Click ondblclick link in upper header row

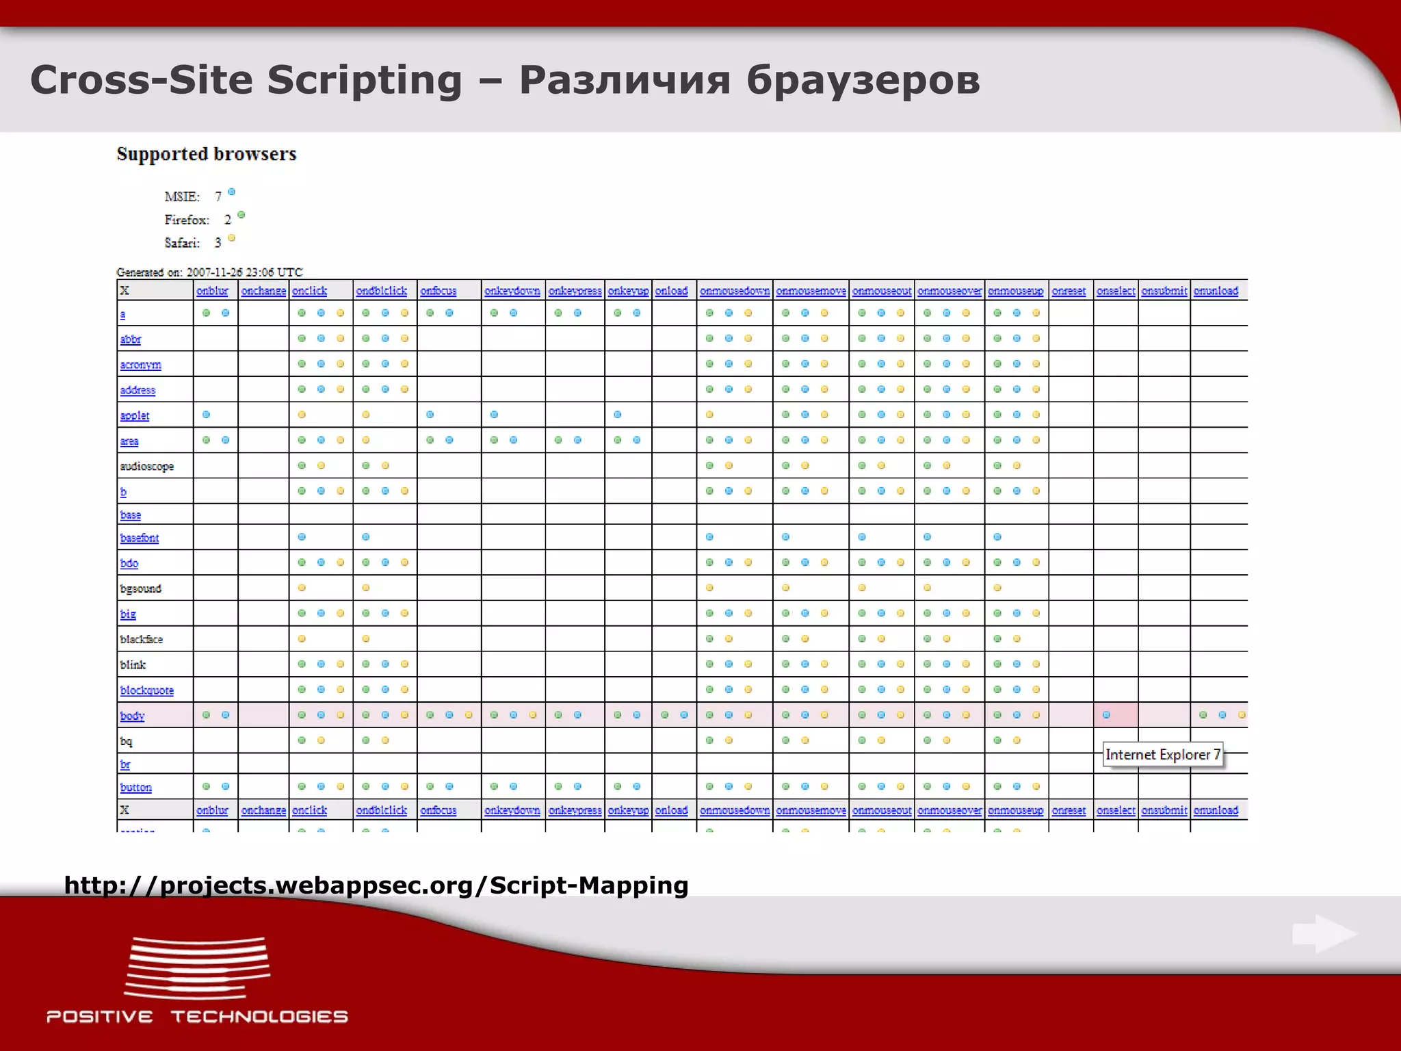point(382,291)
